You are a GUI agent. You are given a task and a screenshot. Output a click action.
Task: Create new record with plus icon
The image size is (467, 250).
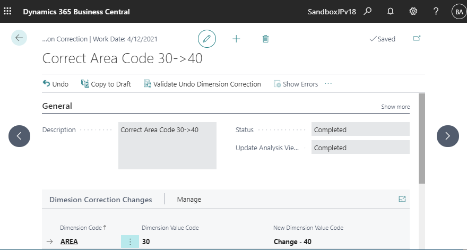coord(236,39)
